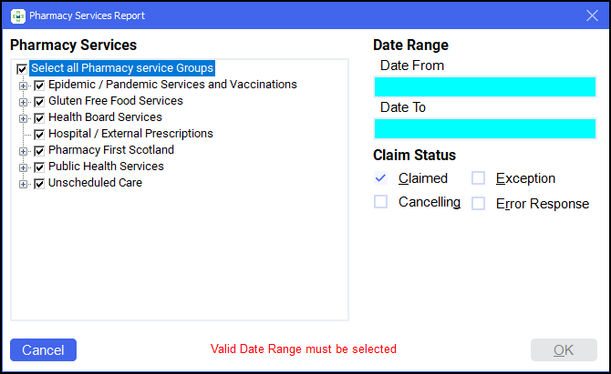Expand the Pharmacy First Scotland node

tap(24, 150)
